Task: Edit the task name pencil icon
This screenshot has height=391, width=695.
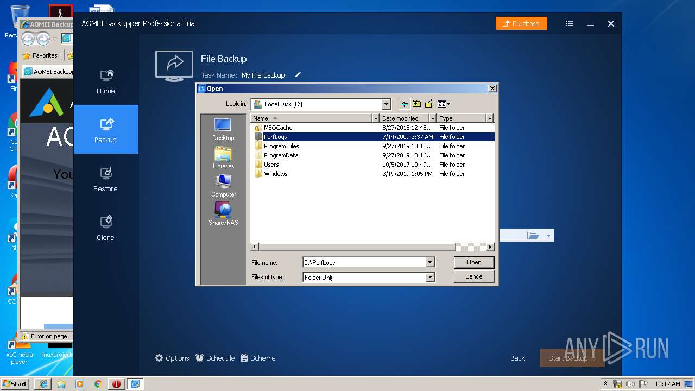Action: (298, 75)
